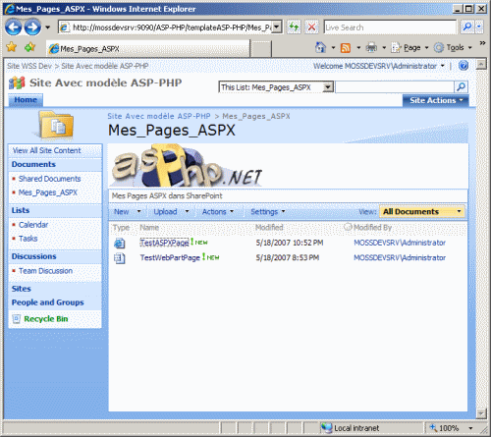The width and height of the screenshot is (491, 437).
Task: Open the This List: Mes_Pages_ASPX scope dropdown
Action: click(x=276, y=87)
